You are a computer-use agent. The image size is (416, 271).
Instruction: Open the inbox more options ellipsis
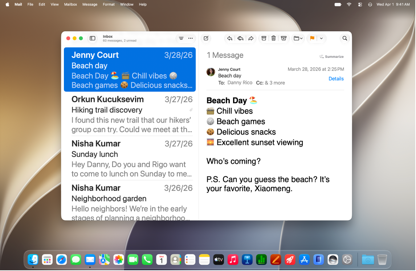click(191, 39)
